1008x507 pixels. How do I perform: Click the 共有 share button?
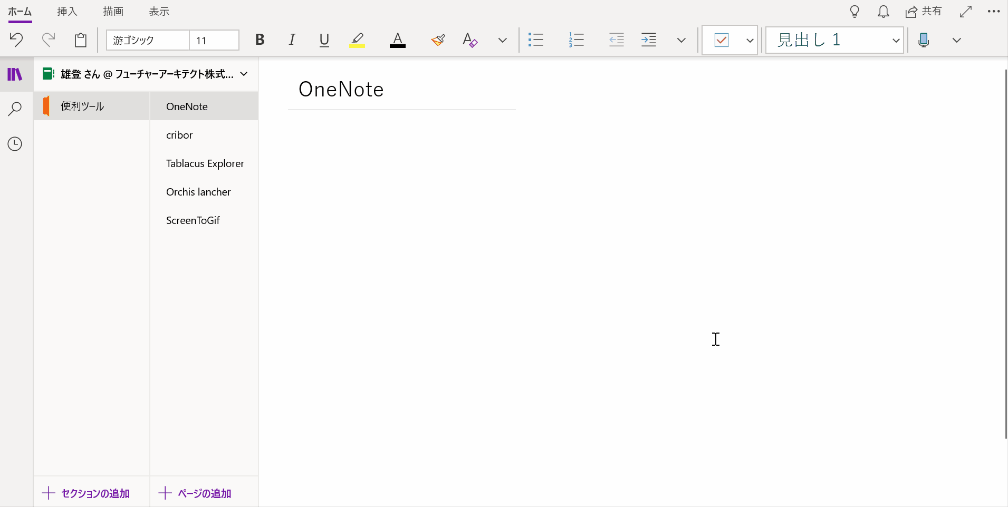click(x=924, y=12)
